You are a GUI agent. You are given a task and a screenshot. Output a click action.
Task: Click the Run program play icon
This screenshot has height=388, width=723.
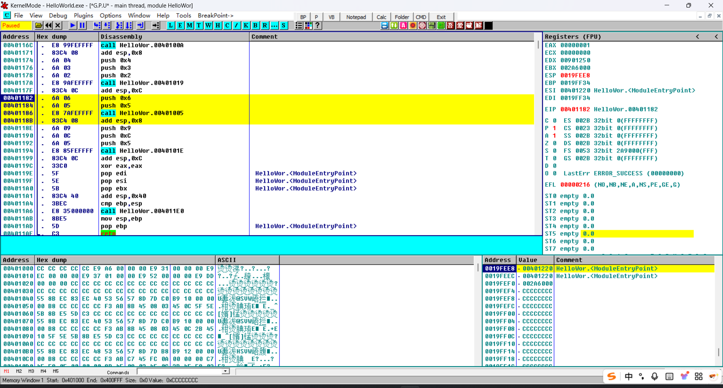click(x=73, y=26)
